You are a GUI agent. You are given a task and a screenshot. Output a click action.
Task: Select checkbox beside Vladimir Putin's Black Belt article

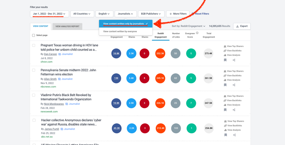[x=34, y=95]
